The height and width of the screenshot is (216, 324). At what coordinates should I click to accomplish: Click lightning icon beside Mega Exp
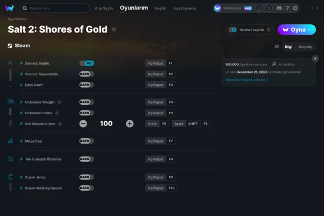coord(21,141)
